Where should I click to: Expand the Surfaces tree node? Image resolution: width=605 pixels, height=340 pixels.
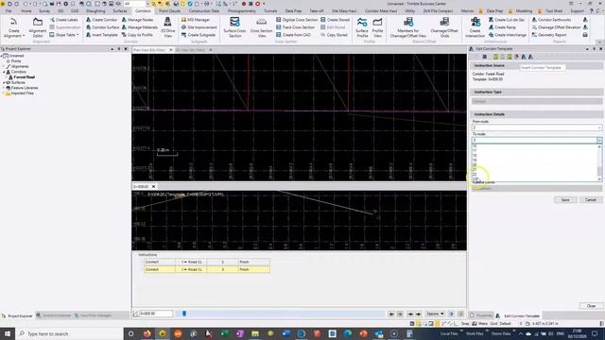4,82
